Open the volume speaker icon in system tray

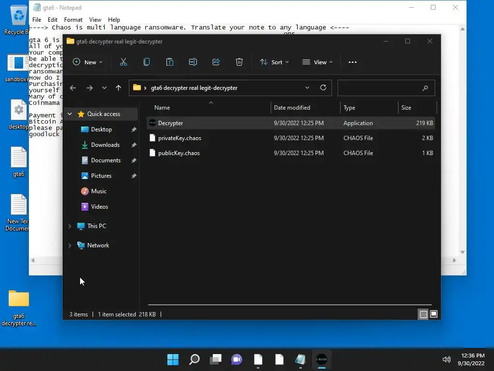[x=446, y=359]
